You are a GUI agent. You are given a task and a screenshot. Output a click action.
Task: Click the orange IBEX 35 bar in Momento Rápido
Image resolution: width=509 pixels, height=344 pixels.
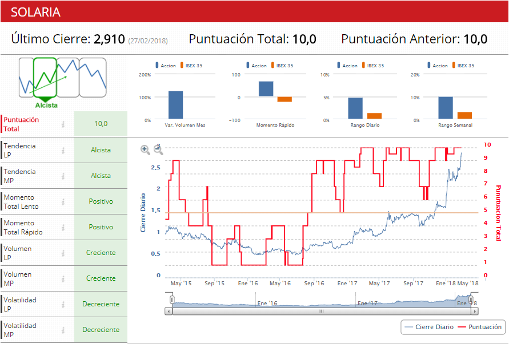point(284,99)
